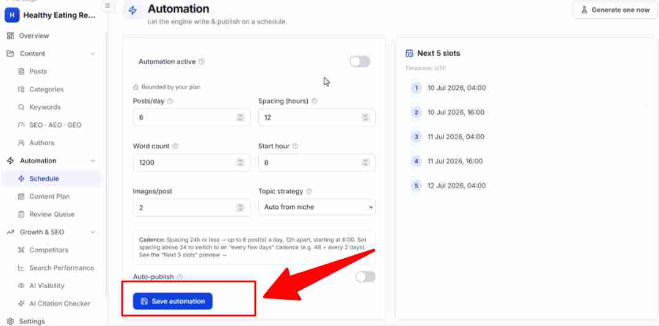Click the Categories icon
This screenshot has width=659, height=326.
click(x=21, y=89)
